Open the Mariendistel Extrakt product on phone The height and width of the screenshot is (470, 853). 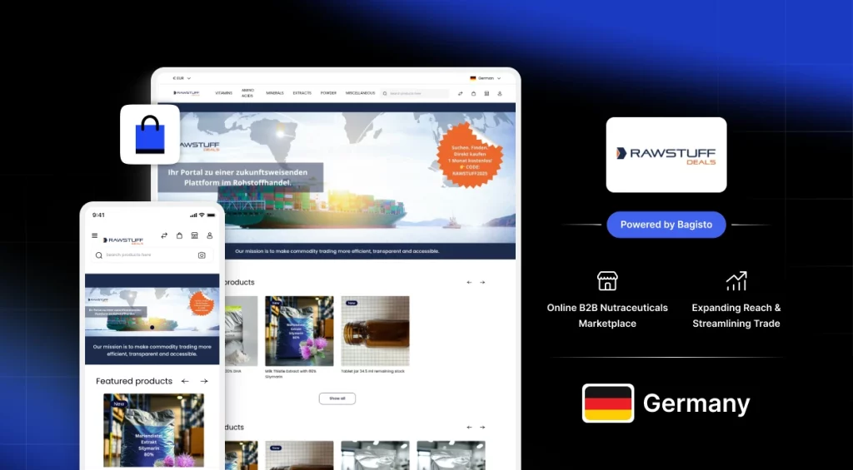[x=154, y=430]
